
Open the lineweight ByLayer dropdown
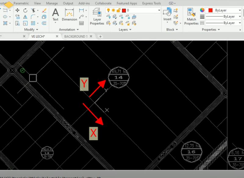click(240, 16)
